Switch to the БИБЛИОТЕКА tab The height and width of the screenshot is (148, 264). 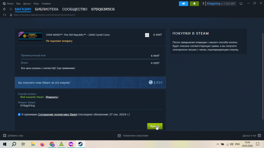pos(47,9)
